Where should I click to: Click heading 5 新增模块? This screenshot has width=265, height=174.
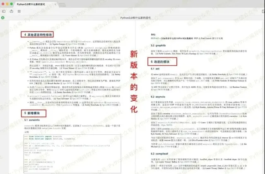(x=32, y=113)
